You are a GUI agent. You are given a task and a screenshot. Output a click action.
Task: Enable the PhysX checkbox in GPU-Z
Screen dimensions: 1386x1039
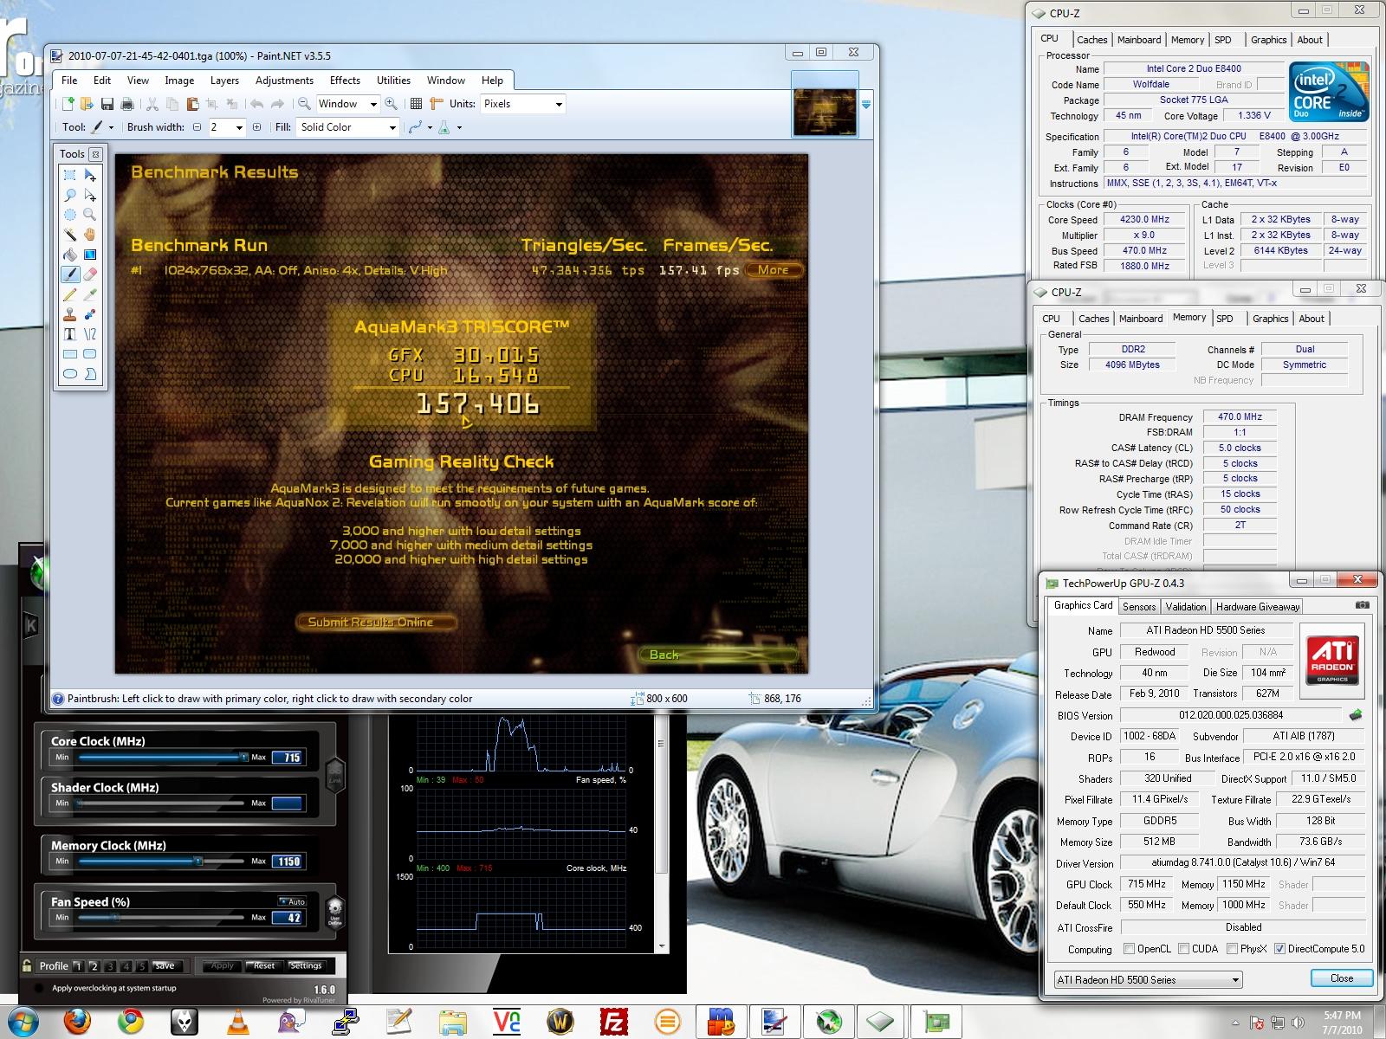tap(1231, 949)
